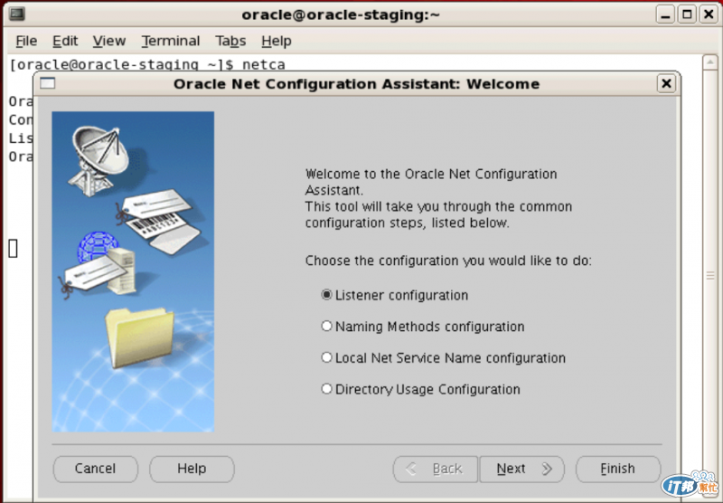This screenshot has height=503, width=723.
Task: Click the Finish button
Action: coord(618,469)
